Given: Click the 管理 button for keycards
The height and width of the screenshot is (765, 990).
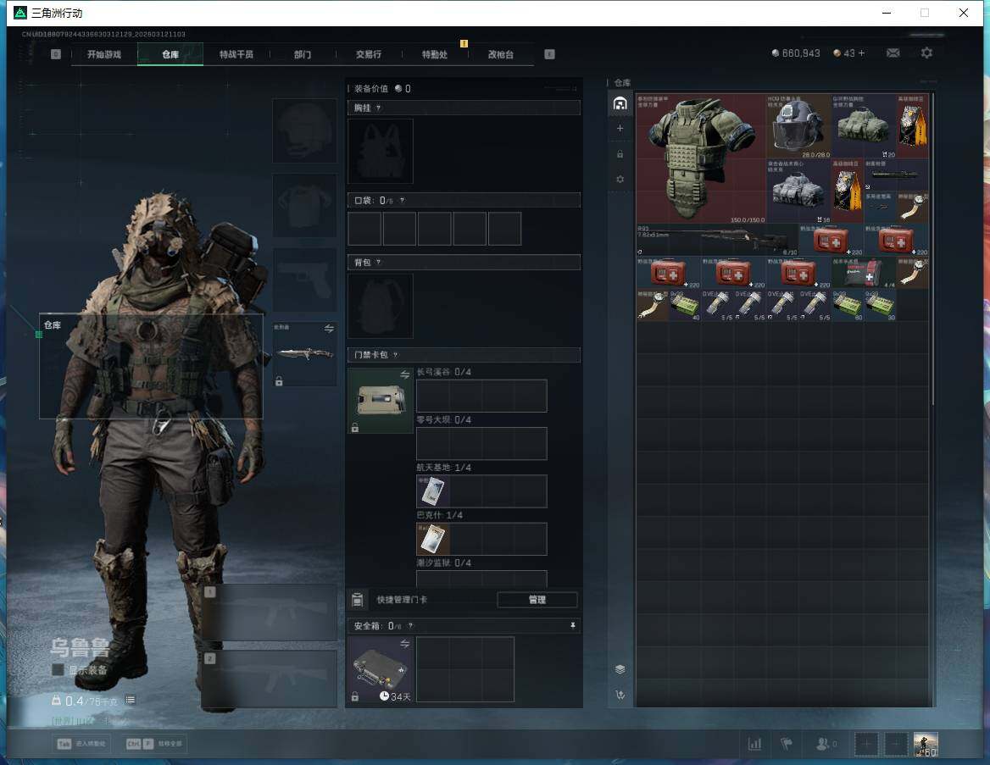Looking at the screenshot, I should (537, 600).
